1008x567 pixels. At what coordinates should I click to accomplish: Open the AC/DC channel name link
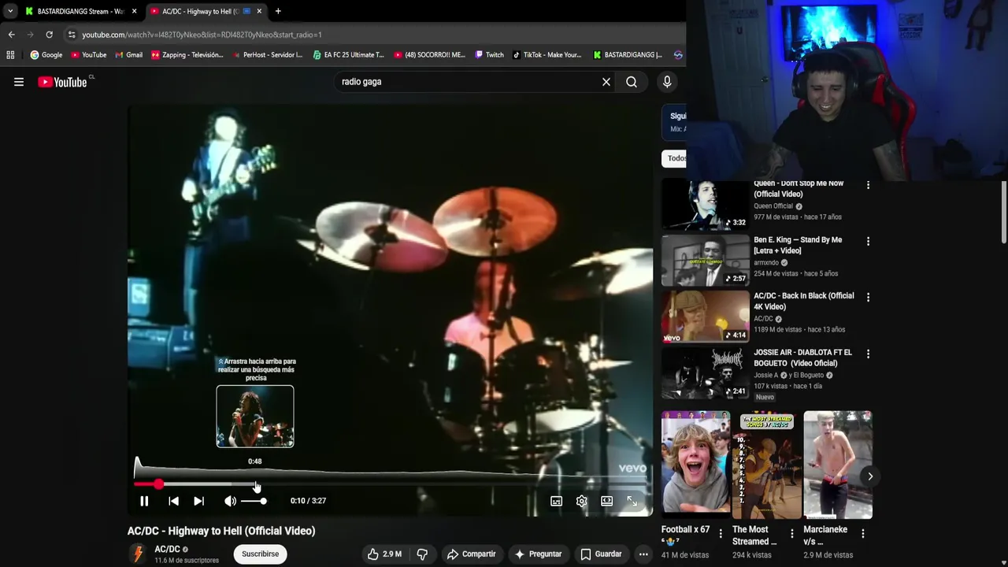coord(167,549)
